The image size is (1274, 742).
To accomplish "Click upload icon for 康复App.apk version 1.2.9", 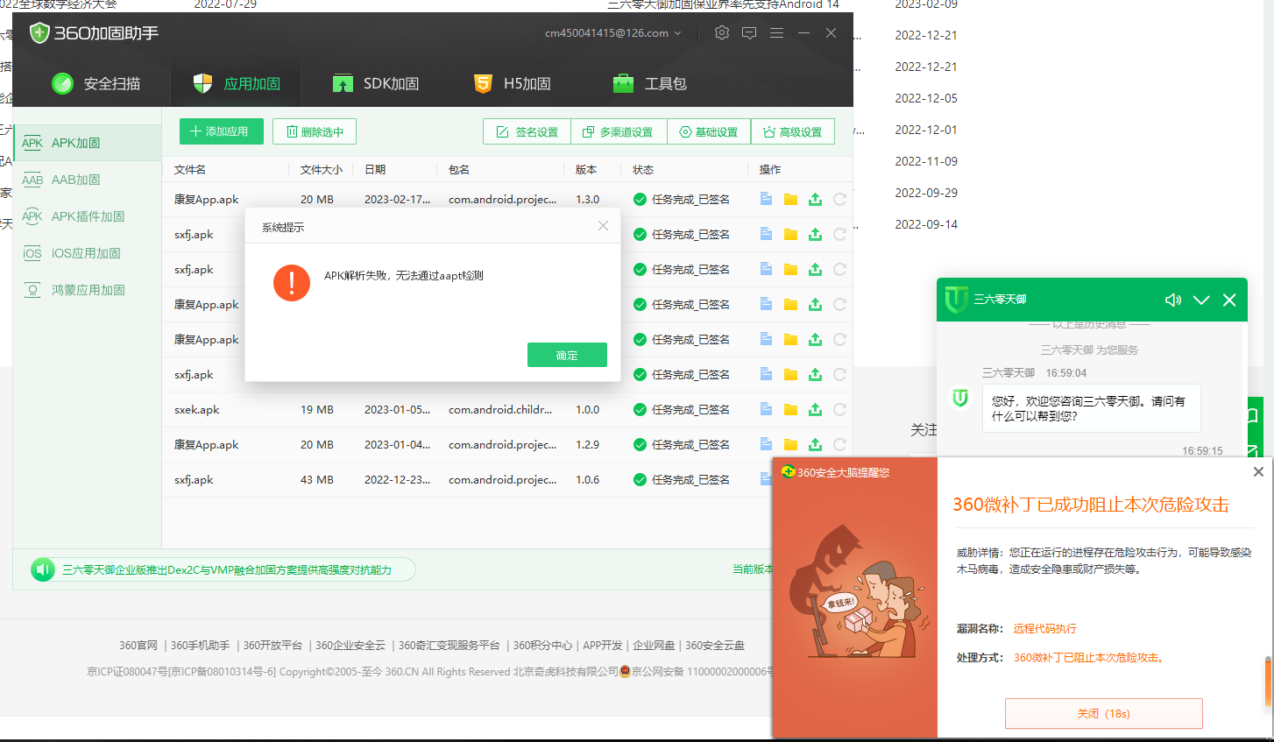I will pos(815,444).
